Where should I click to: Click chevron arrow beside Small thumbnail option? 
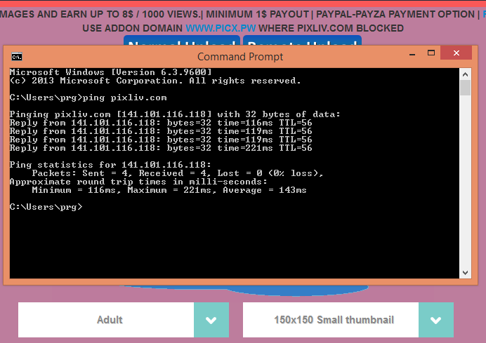[436, 320]
